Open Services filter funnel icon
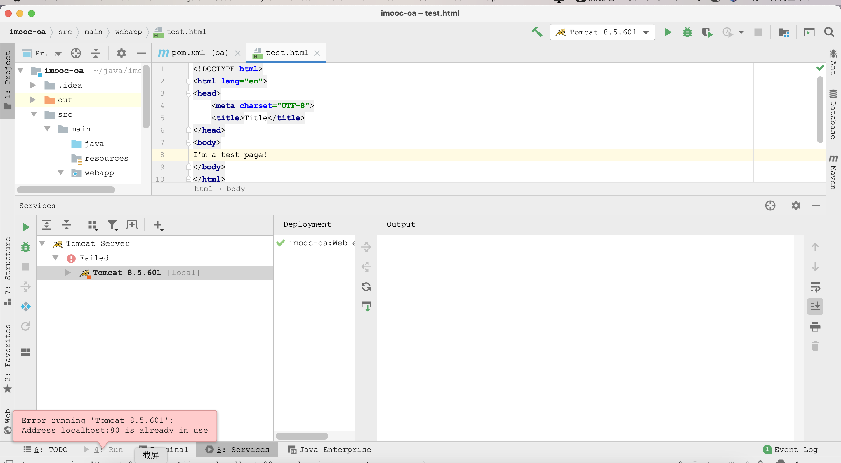The height and width of the screenshot is (463, 841). [113, 225]
